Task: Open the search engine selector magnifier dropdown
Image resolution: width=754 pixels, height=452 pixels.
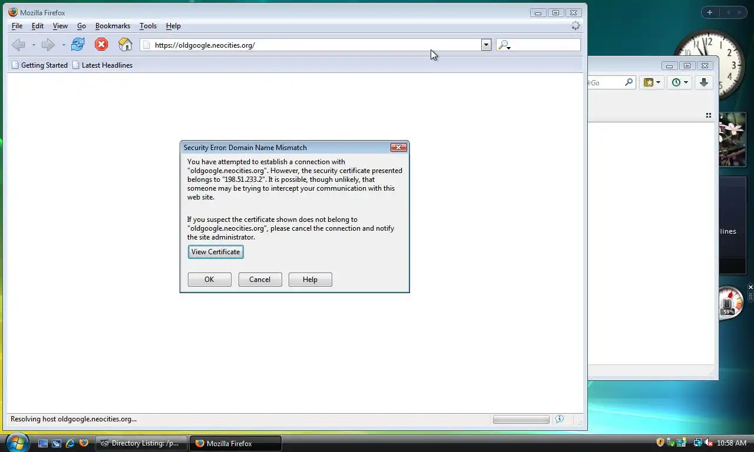Action: click(x=504, y=45)
